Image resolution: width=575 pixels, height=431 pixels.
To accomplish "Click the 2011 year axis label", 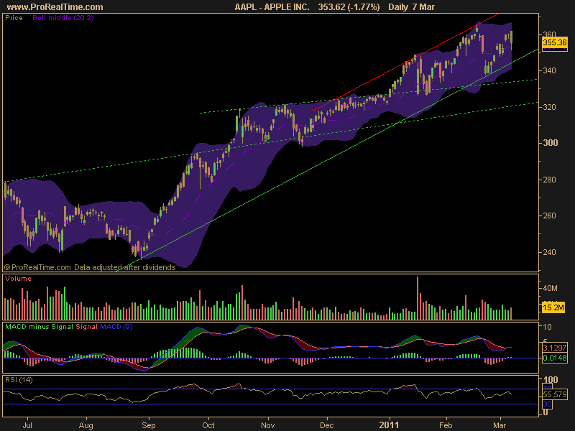I will (x=389, y=425).
